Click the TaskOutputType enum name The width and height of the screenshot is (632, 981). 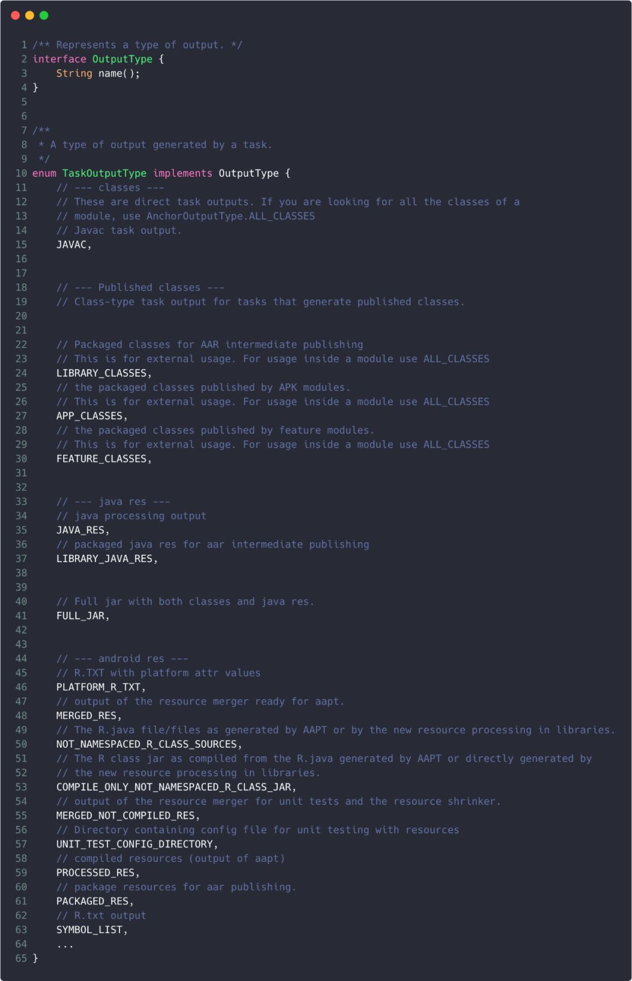click(x=104, y=173)
